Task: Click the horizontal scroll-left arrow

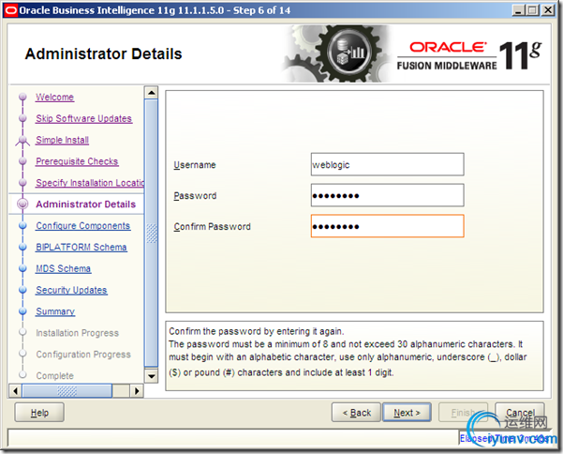Action: (15, 391)
